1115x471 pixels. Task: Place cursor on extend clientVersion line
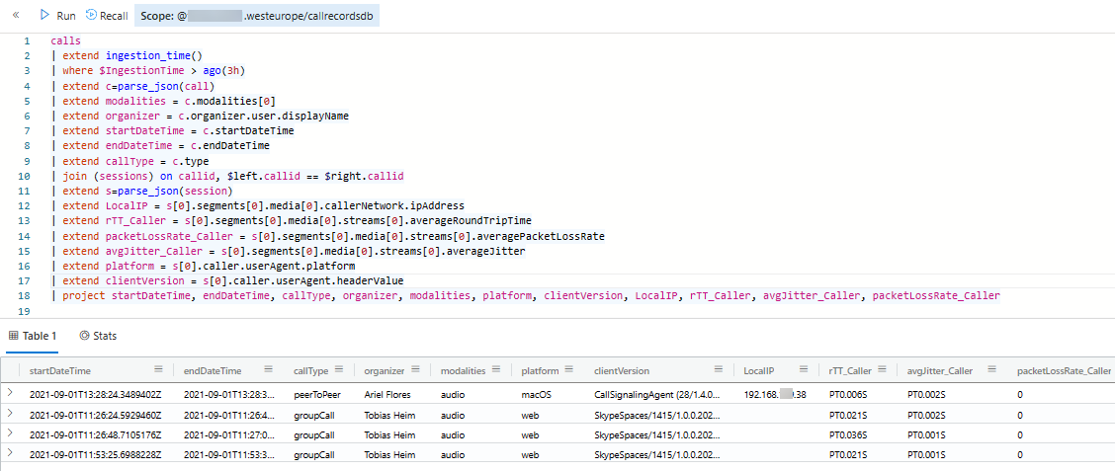[x=227, y=280]
